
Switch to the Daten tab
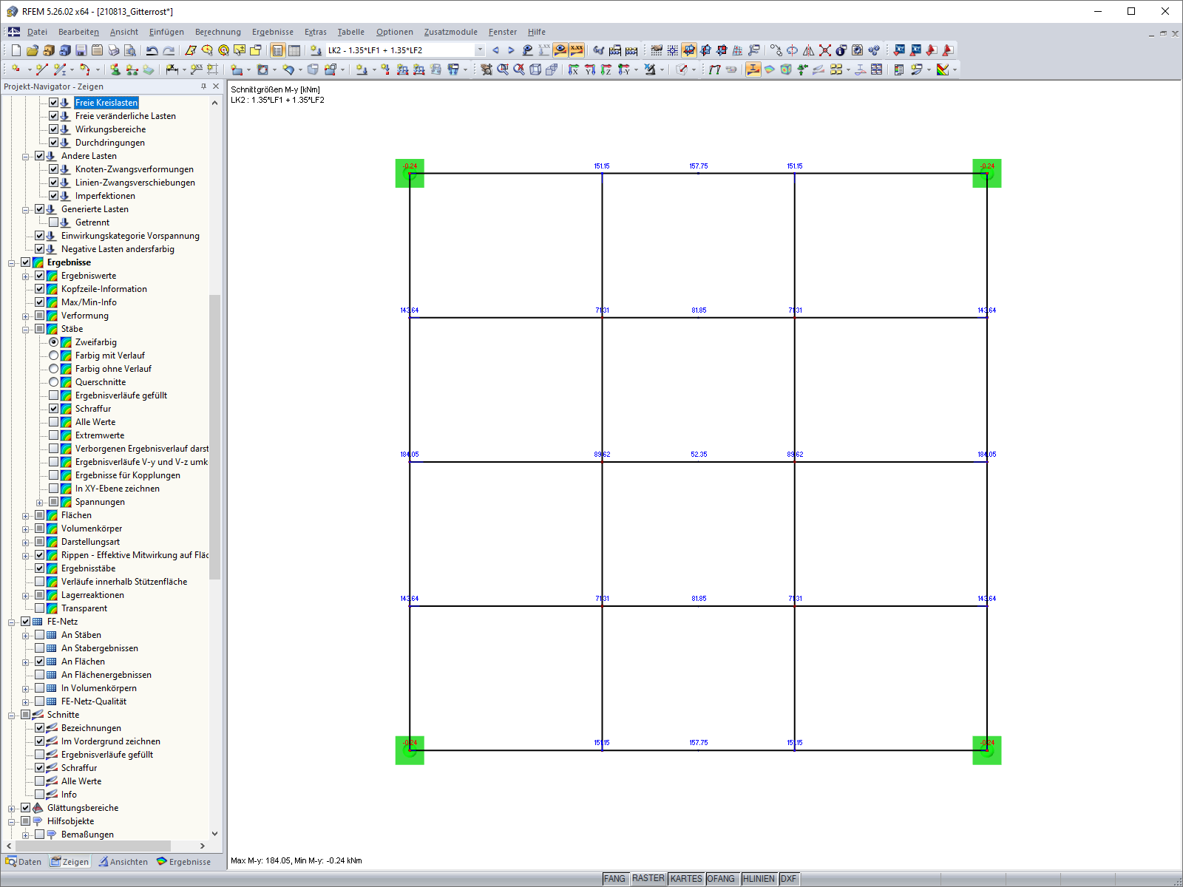(24, 862)
